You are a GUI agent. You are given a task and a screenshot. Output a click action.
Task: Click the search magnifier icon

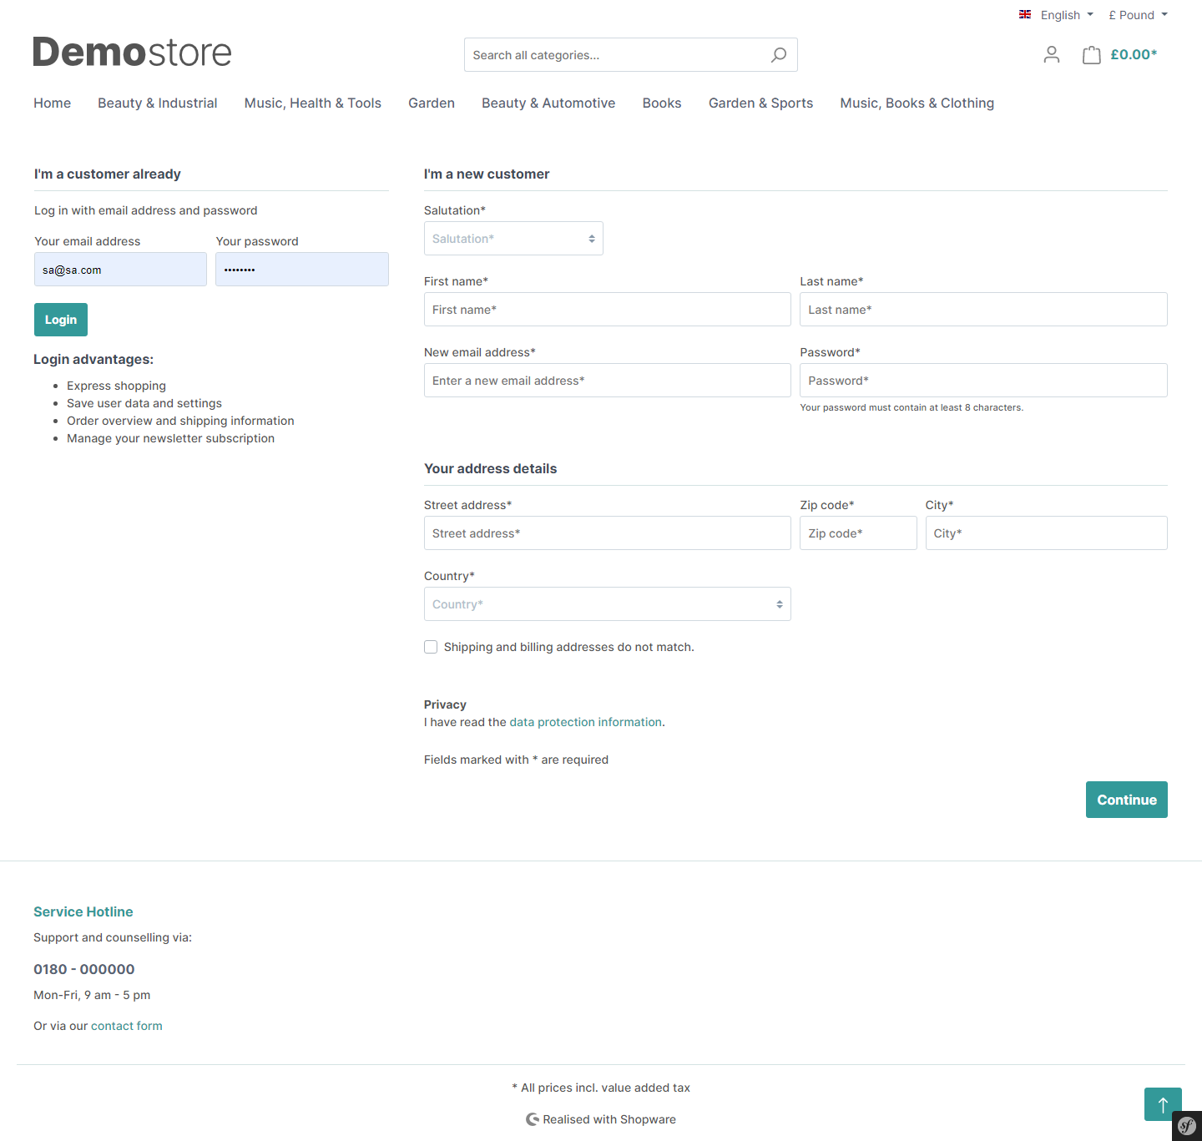(778, 55)
